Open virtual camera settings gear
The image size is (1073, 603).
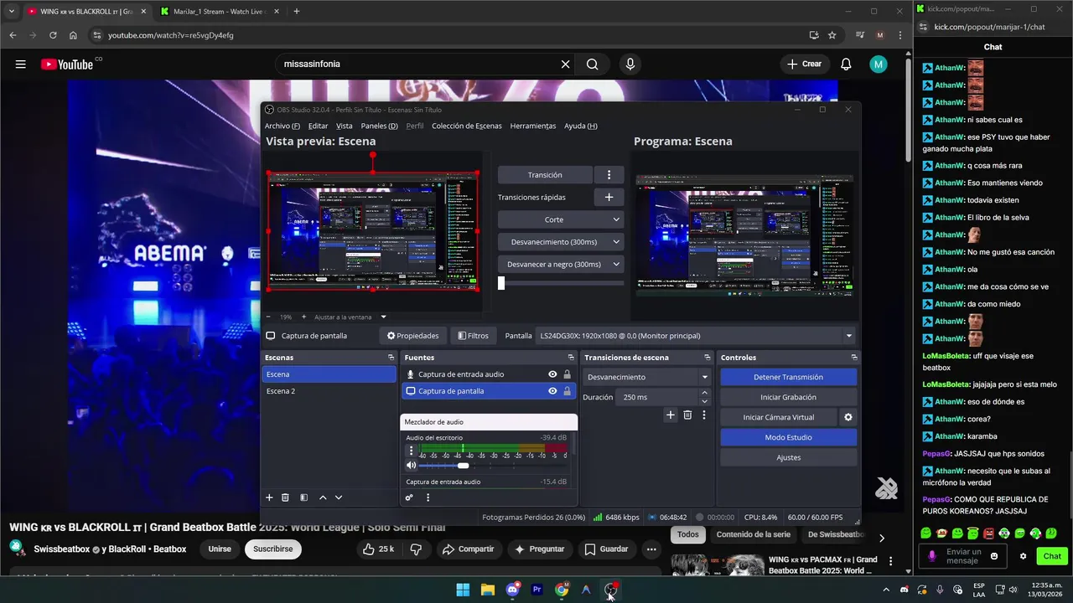[x=848, y=417]
